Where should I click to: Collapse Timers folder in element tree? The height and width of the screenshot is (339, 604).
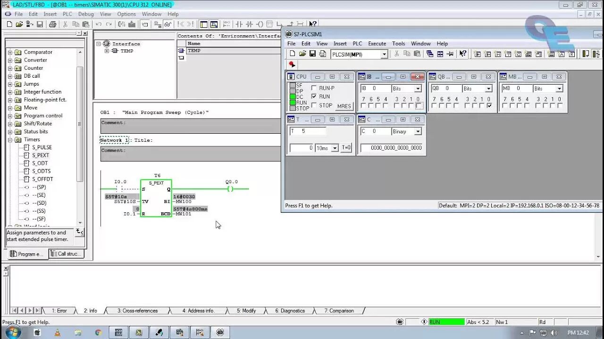(10, 140)
